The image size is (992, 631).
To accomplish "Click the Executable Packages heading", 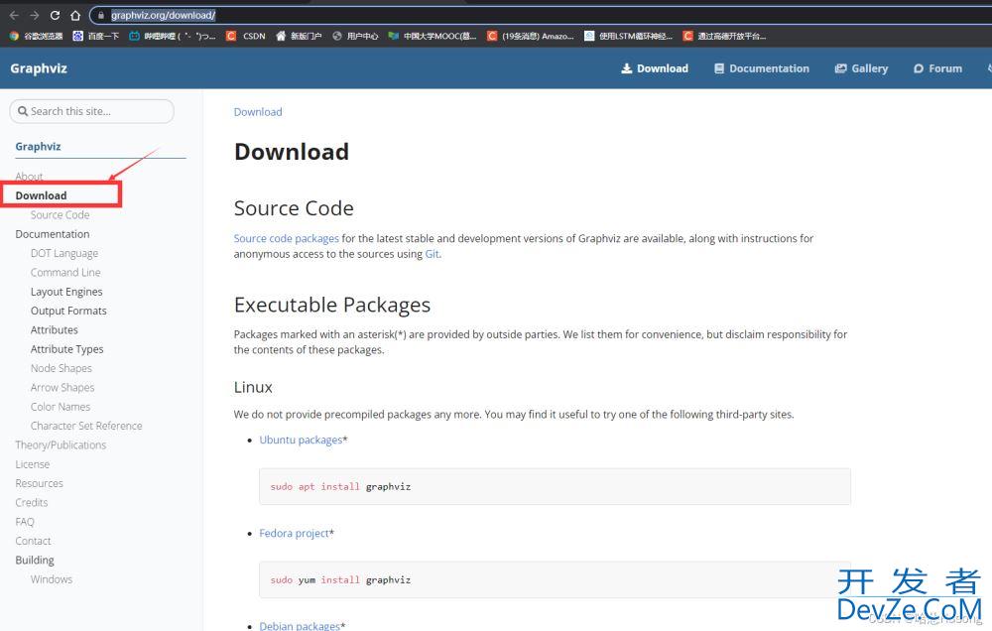I will (332, 305).
